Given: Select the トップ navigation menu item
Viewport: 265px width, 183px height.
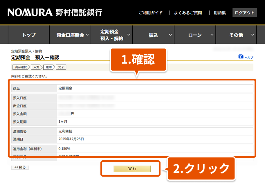Looking at the screenshot, I should (29, 35).
